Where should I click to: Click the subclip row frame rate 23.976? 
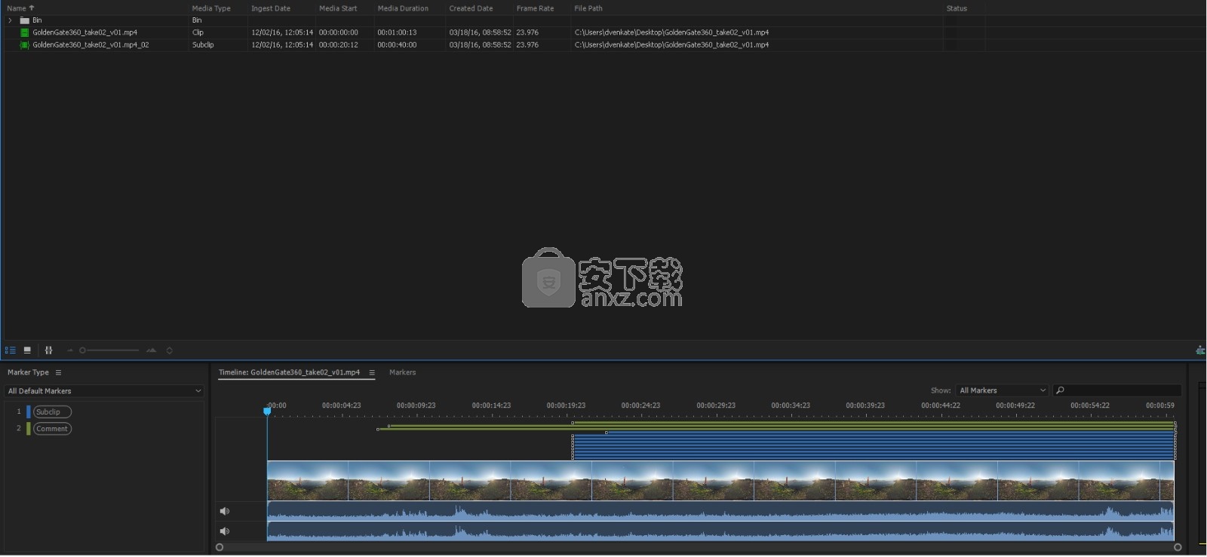[x=527, y=44]
